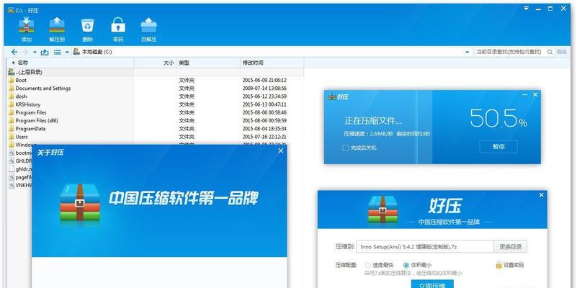The image size is (577, 288).
Task: Click the 更换目录 button
Action: (511, 247)
